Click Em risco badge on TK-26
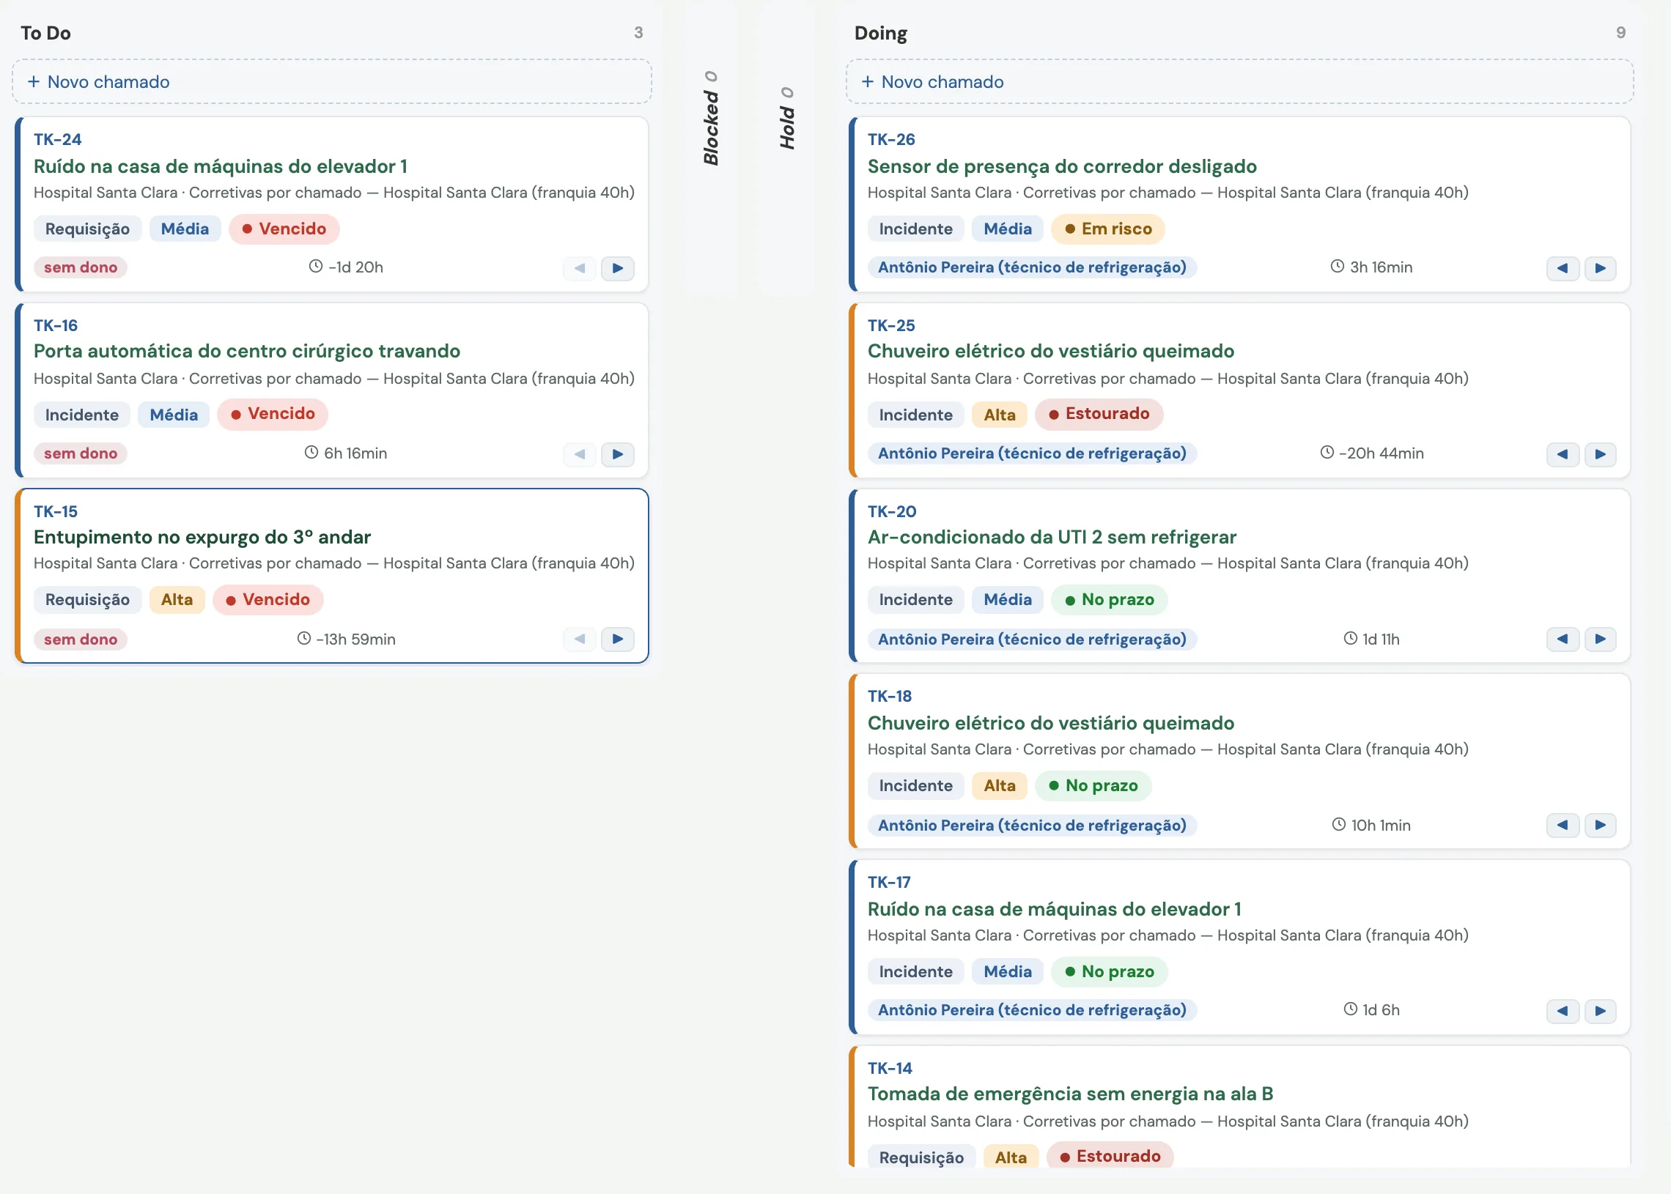The height and width of the screenshot is (1194, 1671). (x=1107, y=229)
